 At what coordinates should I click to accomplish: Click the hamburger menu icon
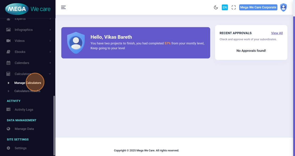point(63,7)
